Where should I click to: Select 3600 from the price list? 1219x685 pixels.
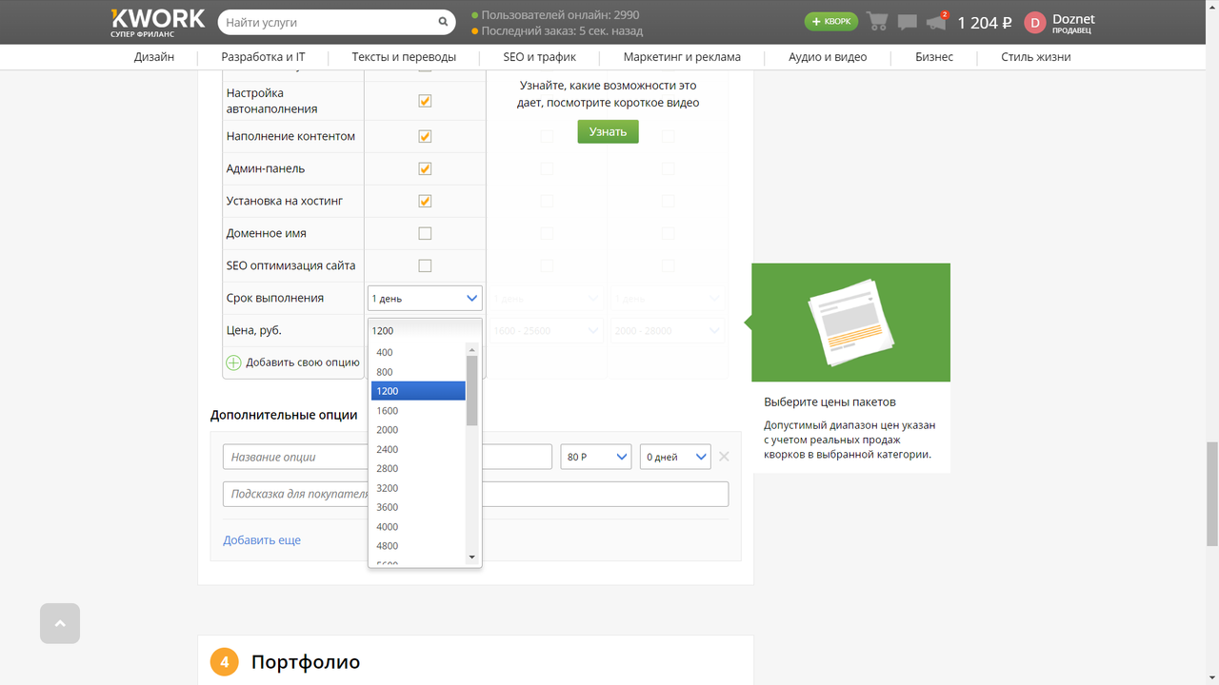pos(418,507)
